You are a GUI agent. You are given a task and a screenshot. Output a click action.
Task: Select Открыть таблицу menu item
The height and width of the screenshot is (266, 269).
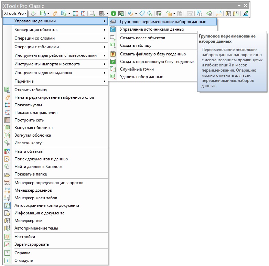point(56,89)
